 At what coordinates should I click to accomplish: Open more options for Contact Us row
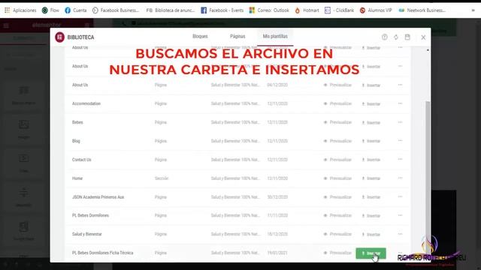click(x=400, y=160)
